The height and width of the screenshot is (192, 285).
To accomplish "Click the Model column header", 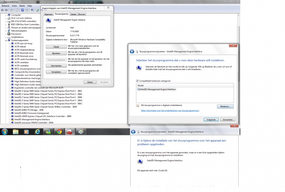I will pyautogui.click(x=185, y=86).
